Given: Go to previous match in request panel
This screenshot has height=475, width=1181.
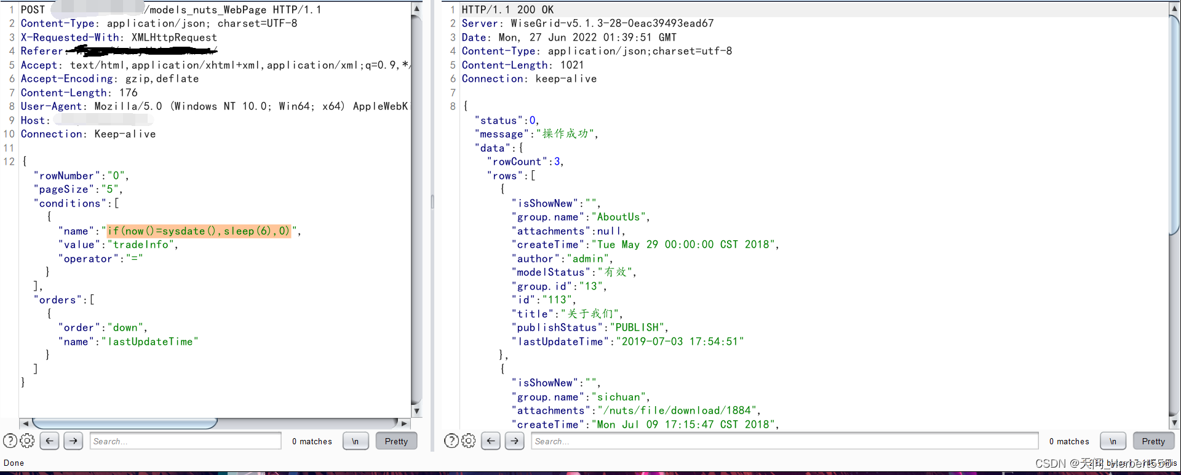Looking at the screenshot, I should (x=49, y=441).
